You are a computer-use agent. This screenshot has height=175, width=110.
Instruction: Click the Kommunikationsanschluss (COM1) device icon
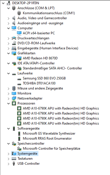[19, 13]
